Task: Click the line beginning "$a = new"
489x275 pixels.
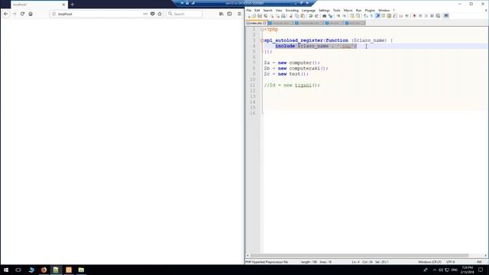Action: coord(292,63)
